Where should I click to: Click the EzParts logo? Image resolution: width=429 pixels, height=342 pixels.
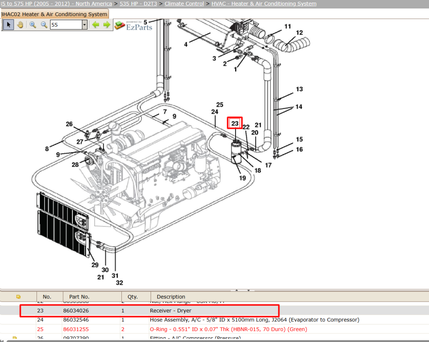tap(133, 25)
